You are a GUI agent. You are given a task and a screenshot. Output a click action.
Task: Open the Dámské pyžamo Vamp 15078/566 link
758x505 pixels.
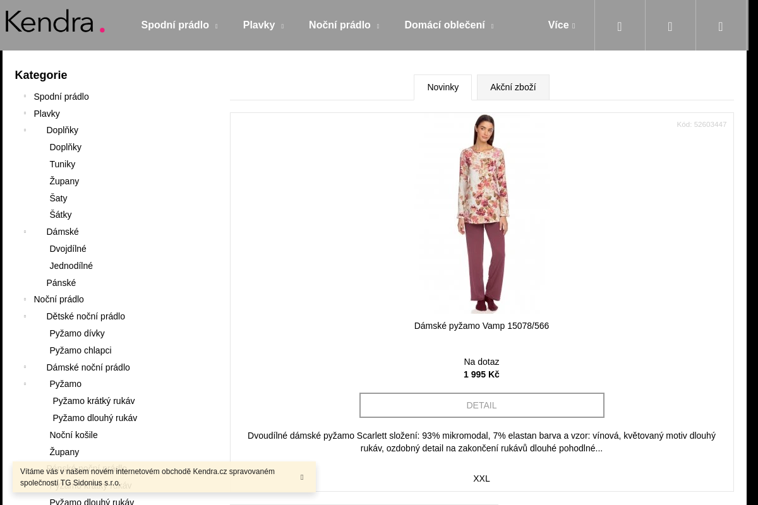point(481,326)
